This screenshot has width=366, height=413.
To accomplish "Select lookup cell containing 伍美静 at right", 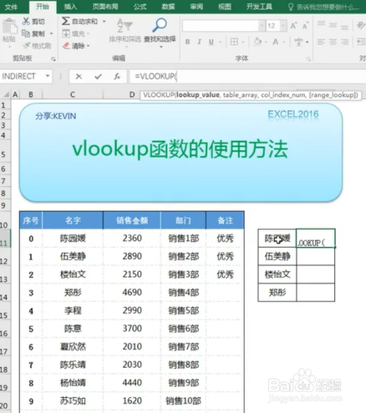I will point(277,256).
